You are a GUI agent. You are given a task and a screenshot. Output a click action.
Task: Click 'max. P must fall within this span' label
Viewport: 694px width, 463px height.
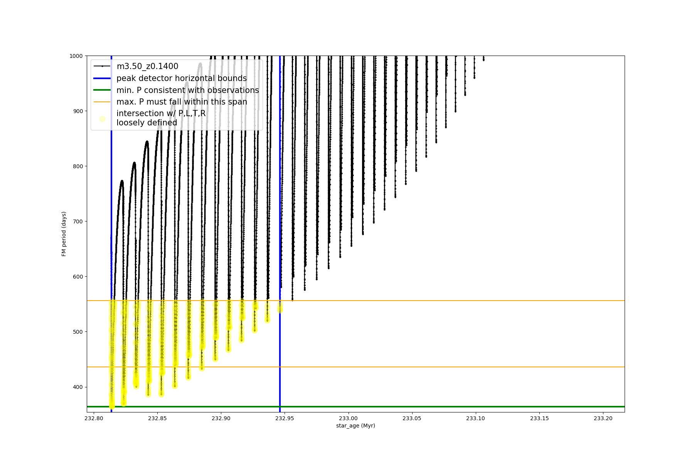(182, 102)
